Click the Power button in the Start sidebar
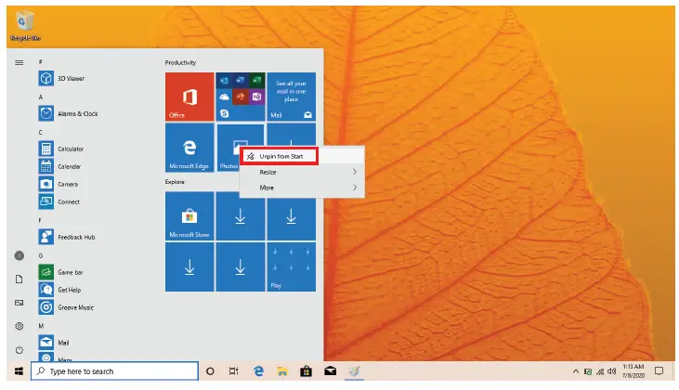This screenshot has width=679, height=390. click(x=20, y=350)
